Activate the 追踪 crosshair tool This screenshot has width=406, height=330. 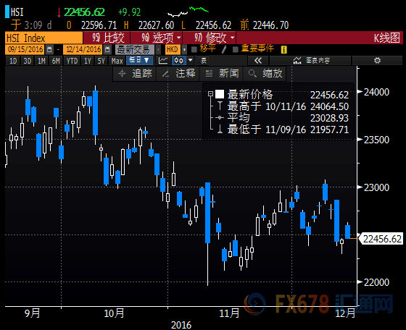135,74
